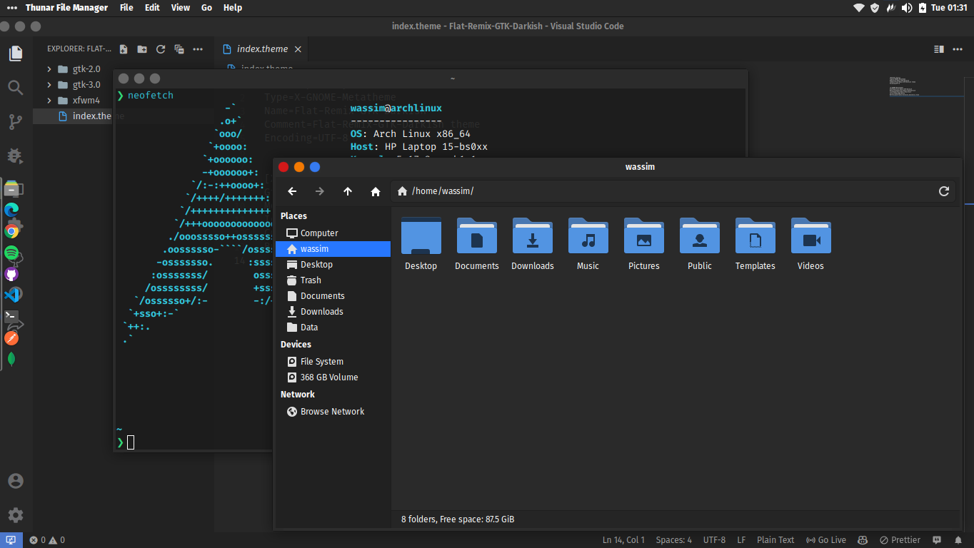Go forward in Thunar file manager
Screen dimensions: 974x548
tap(320, 191)
